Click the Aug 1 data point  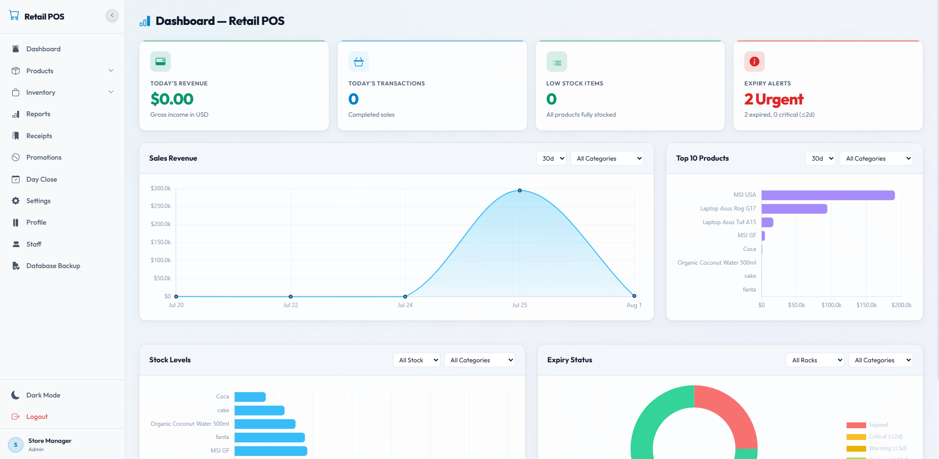(x=634, y=296)
